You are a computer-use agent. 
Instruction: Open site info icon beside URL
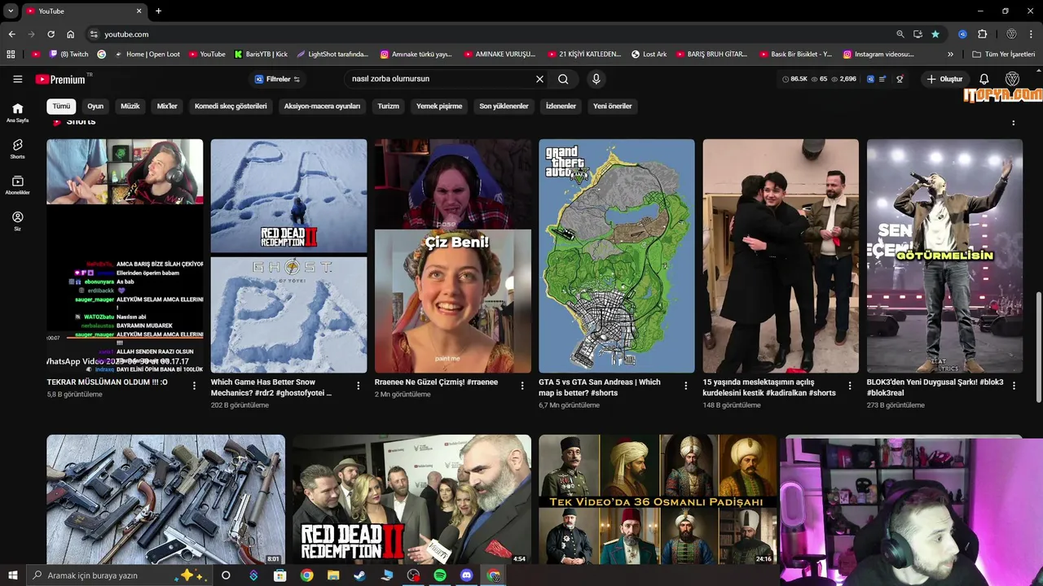coord(94,34)
